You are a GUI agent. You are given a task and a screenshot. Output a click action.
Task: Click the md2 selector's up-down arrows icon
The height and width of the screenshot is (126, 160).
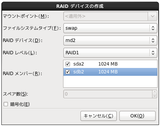click(x=153, y=40)
